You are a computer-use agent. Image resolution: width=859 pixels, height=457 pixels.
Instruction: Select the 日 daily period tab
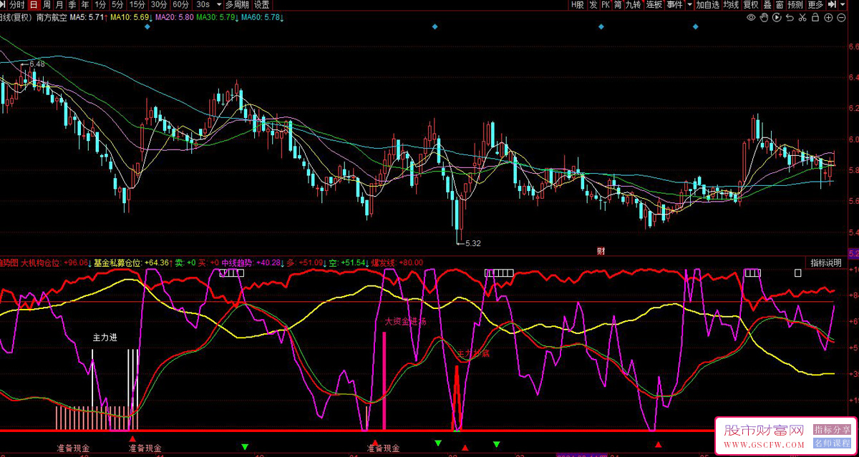34,4
